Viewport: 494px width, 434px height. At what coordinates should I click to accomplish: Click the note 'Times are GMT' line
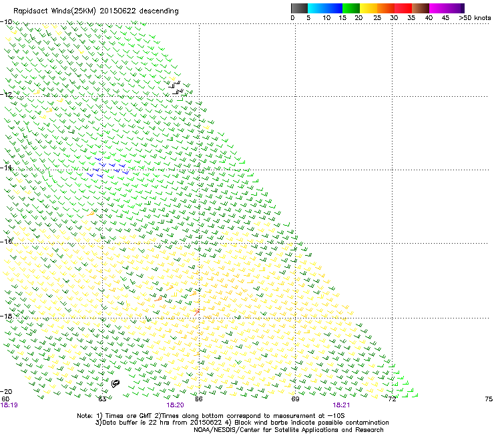[x=211, y=416]
